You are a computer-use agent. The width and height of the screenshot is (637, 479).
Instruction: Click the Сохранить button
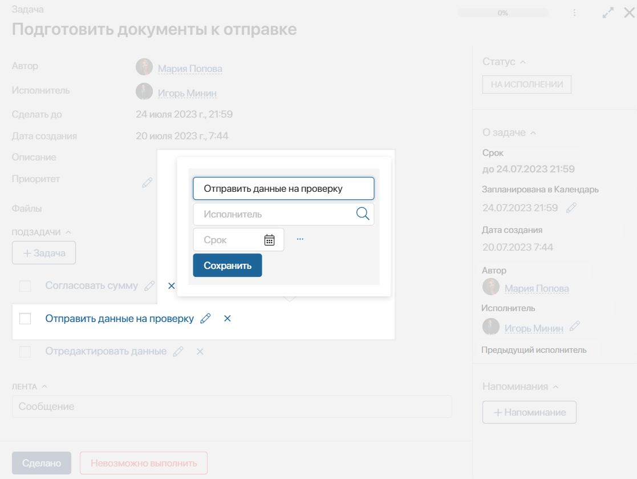(x=228, y=265)
